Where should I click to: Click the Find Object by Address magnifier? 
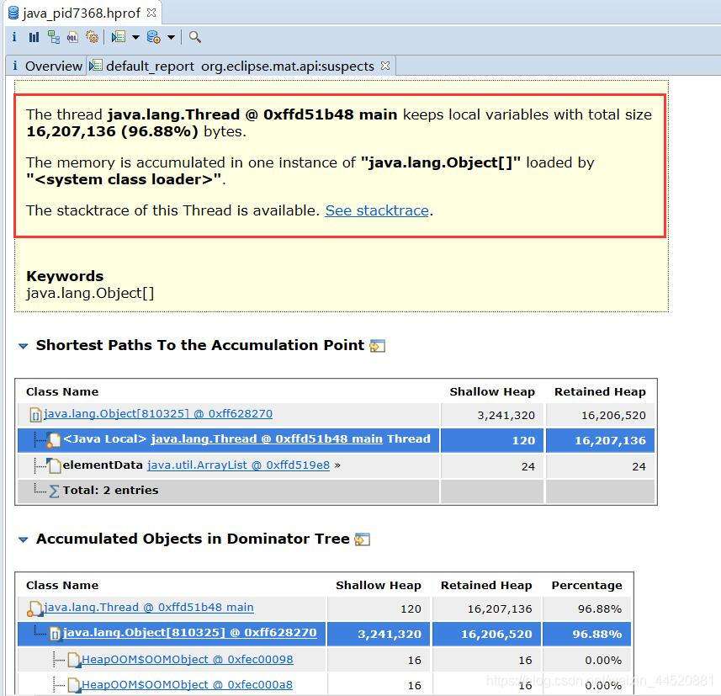click(x=195, y=37)
